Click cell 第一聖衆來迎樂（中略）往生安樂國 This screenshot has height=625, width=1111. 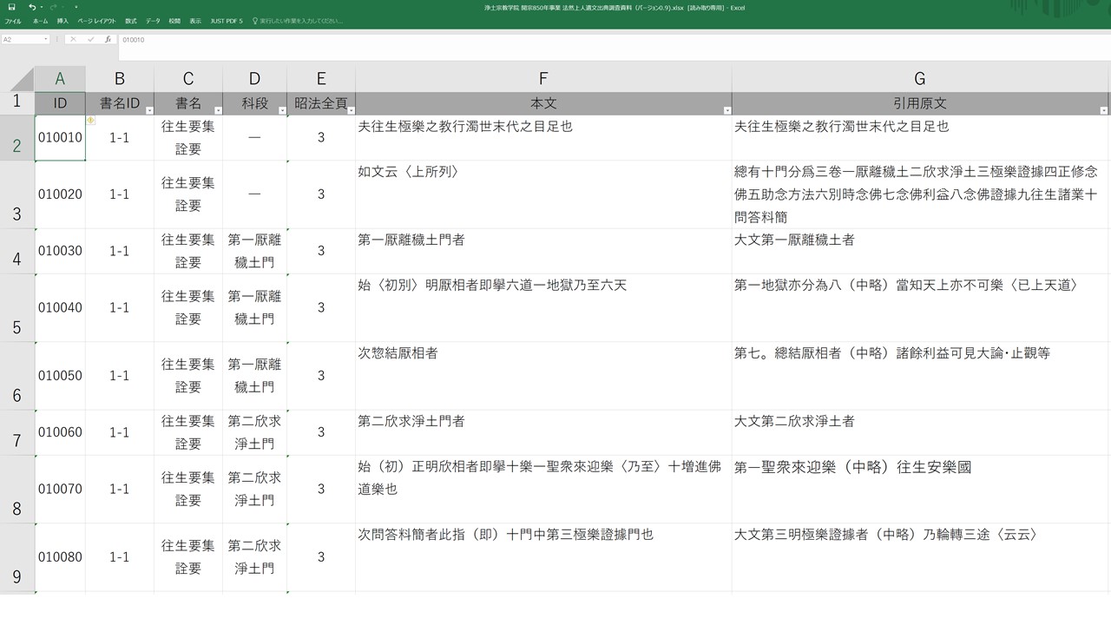pyautogui.click(x=920, y=490)
